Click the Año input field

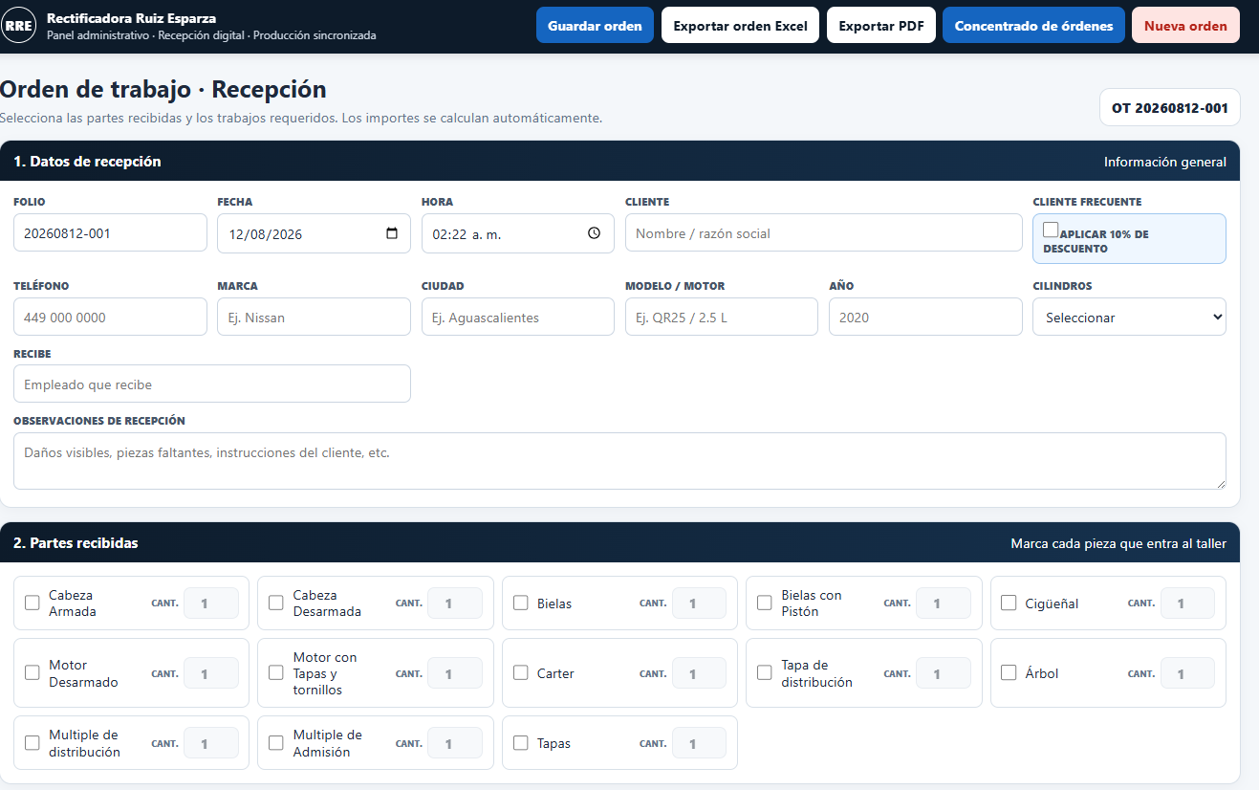pyautogui.click(x=925, y=317)
